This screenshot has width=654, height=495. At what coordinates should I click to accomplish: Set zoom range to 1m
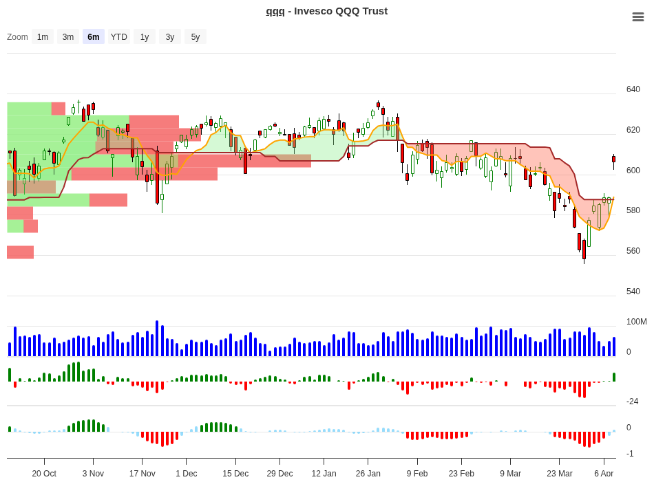click(43, 36)
